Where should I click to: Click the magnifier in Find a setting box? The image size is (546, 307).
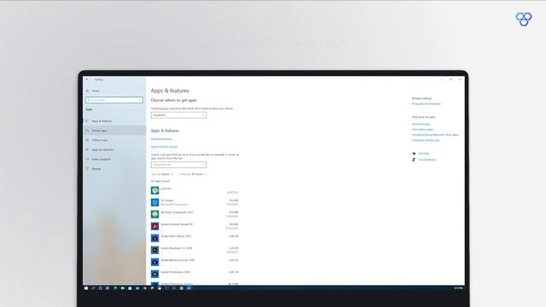pyautogui.click(x=140, y=100)
